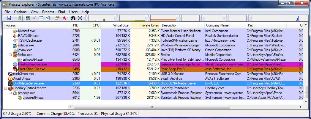
Task: Click the horizontal scrollbar left arrow
Action: coord(71,107)
